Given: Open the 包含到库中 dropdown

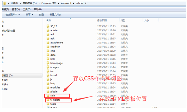Looking at the screenshot, I should (x=13, y=14).
